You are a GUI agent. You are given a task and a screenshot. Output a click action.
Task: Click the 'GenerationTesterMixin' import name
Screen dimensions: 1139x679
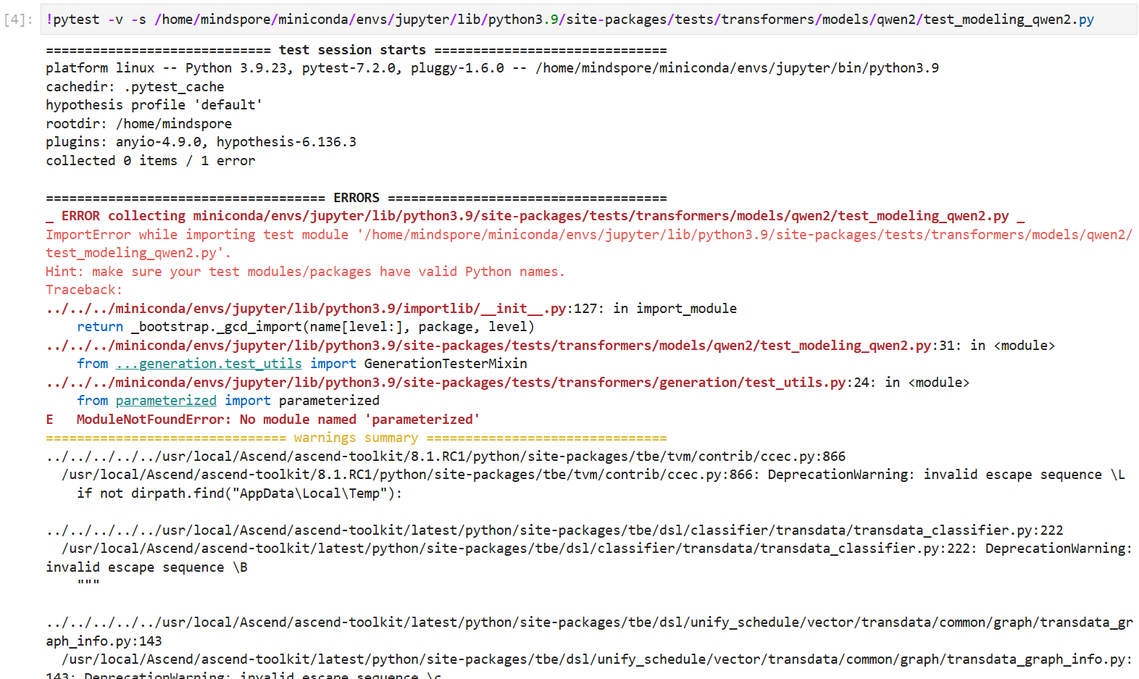pyautogui.click(x=445, y=364)
